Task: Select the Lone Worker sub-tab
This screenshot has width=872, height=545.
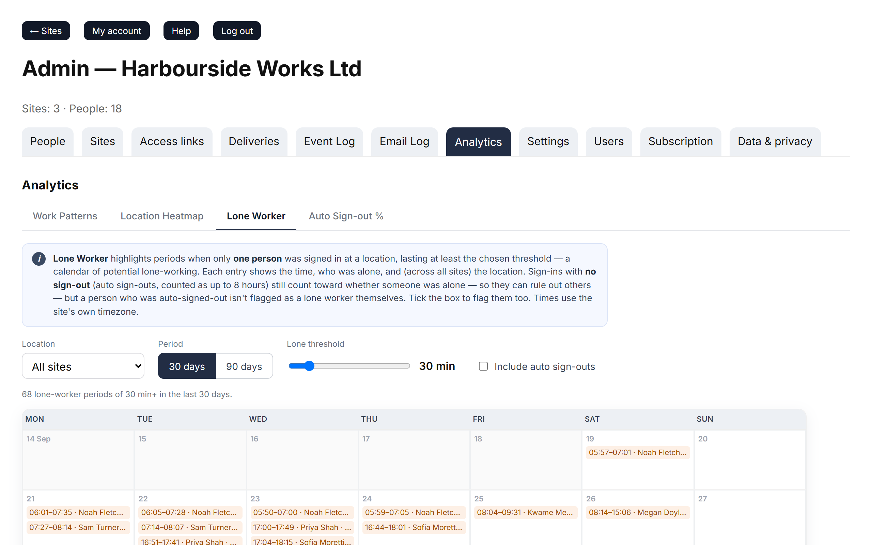Action: tap(256, 216)
